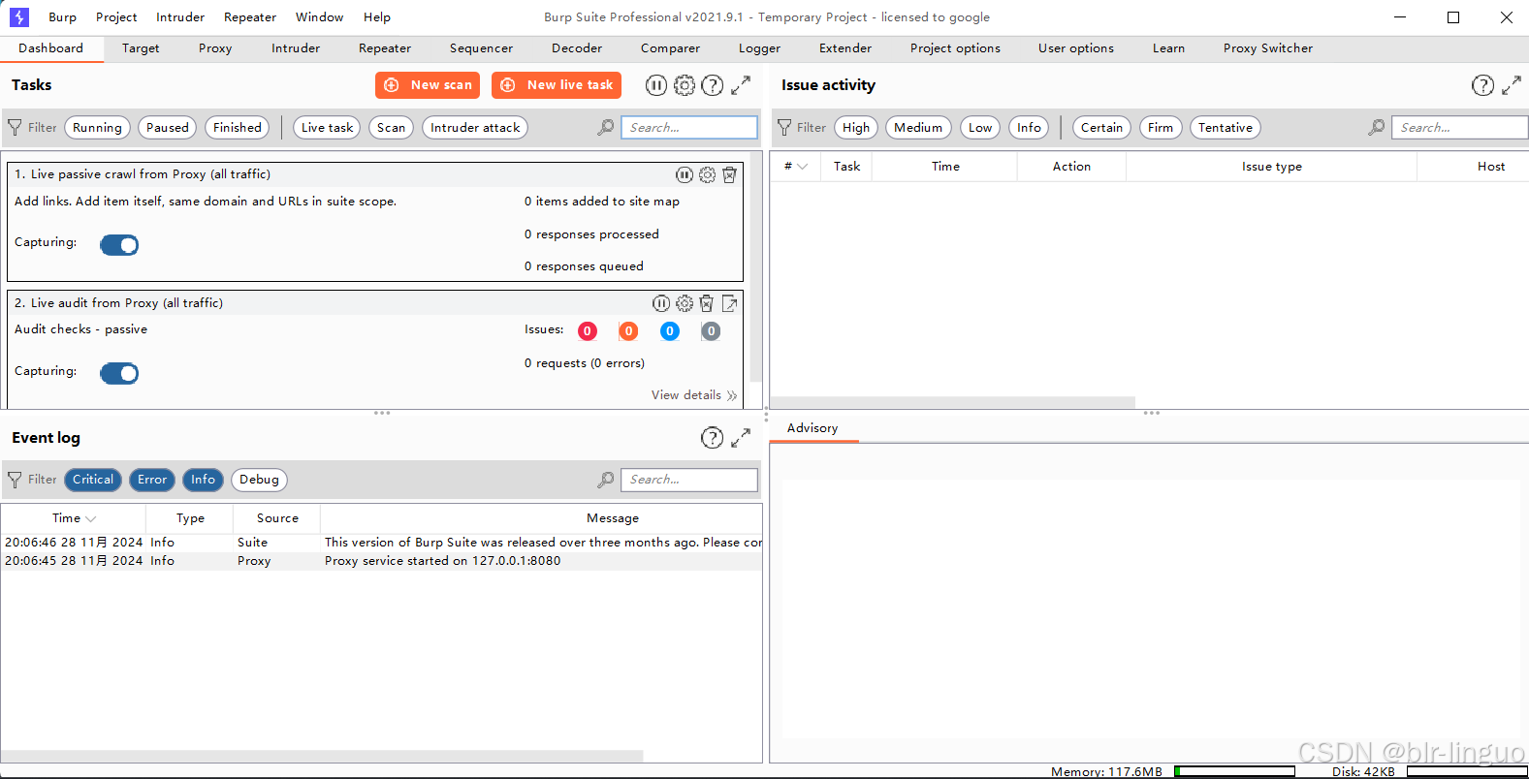Toggle Capturing switch for Live audit task

coord(119,374)
